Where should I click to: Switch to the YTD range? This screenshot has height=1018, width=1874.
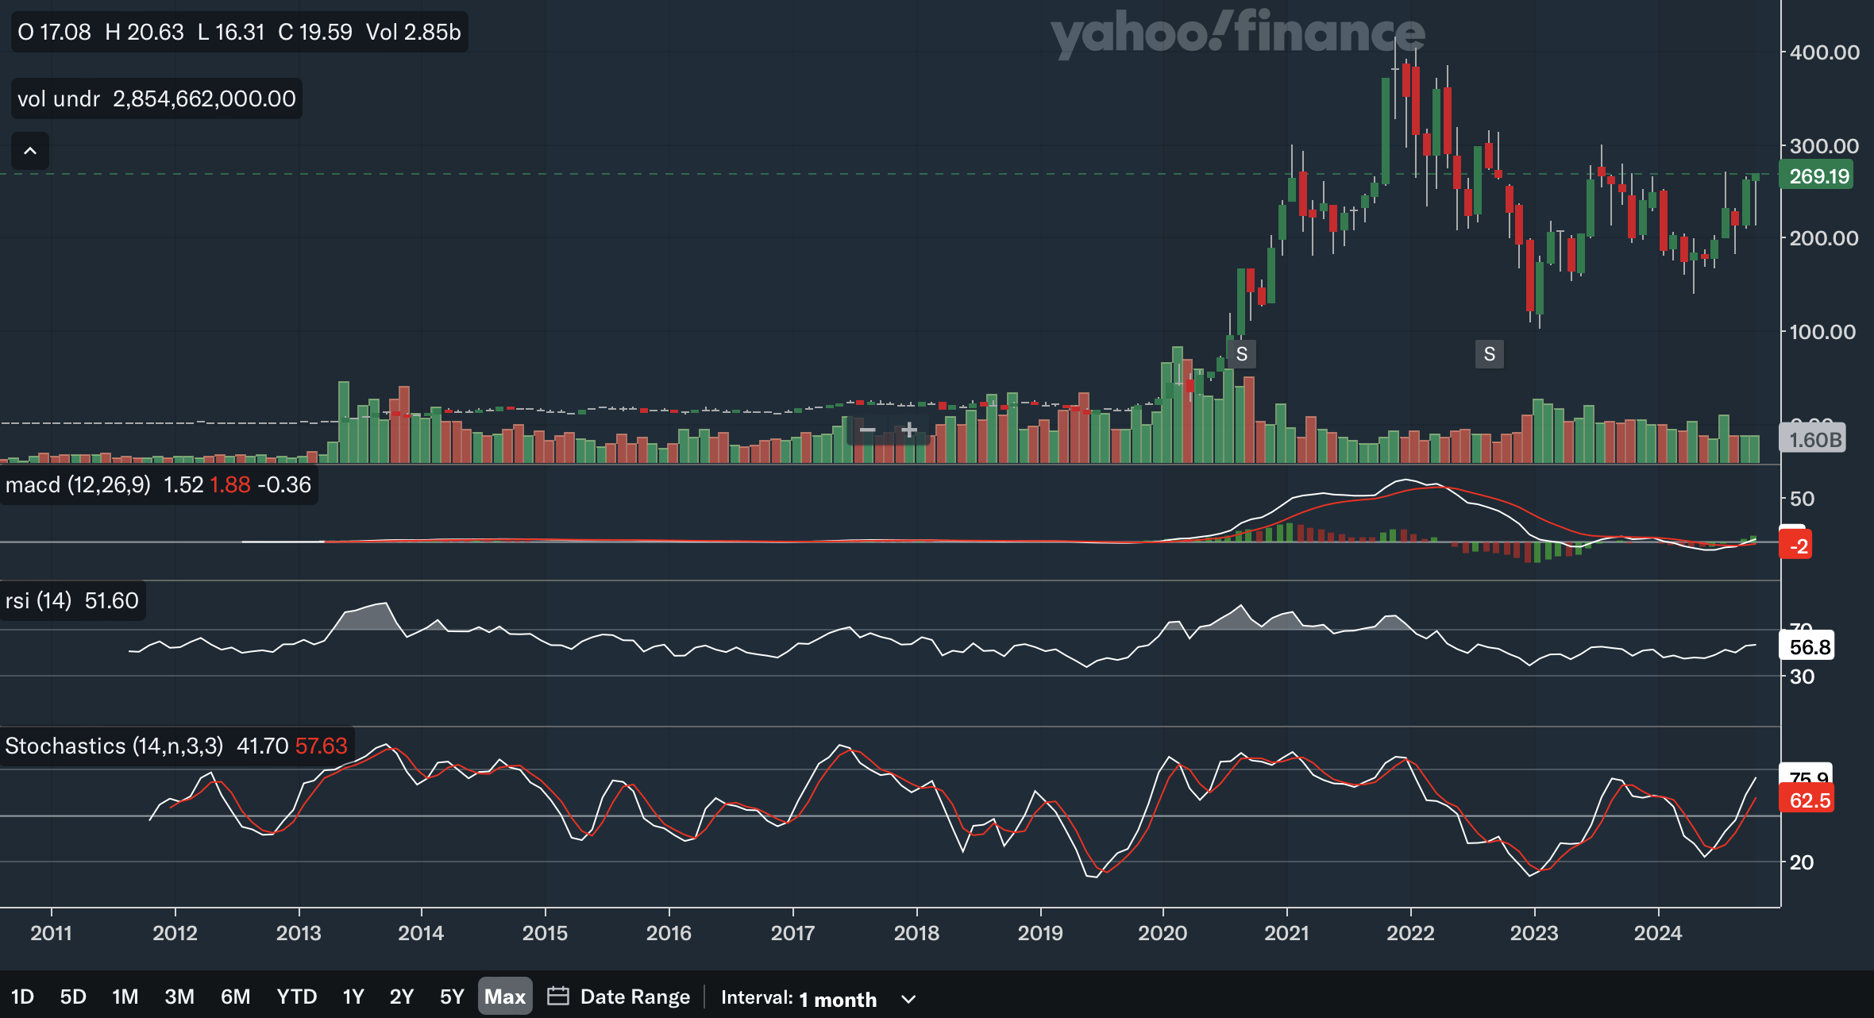point(296,997)
